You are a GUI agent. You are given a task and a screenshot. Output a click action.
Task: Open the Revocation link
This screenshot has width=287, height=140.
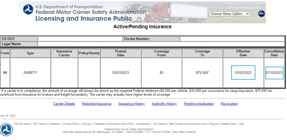tap(229, 104)
